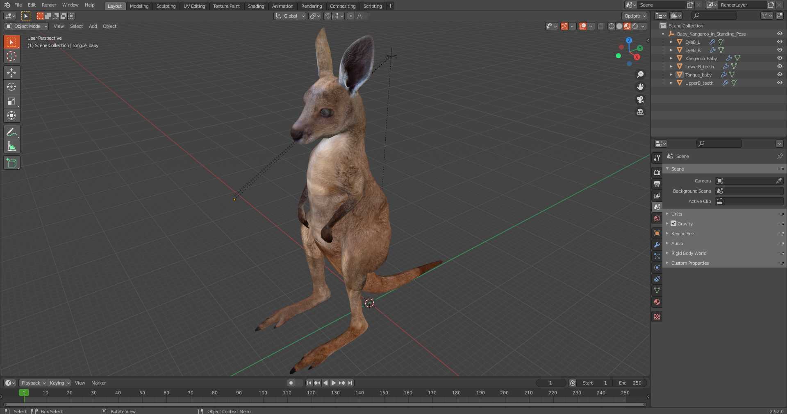Viewport: 787px width, 414px height.
Task: Open Object Constraints properties tab
Action: click(x=657, y=279)
